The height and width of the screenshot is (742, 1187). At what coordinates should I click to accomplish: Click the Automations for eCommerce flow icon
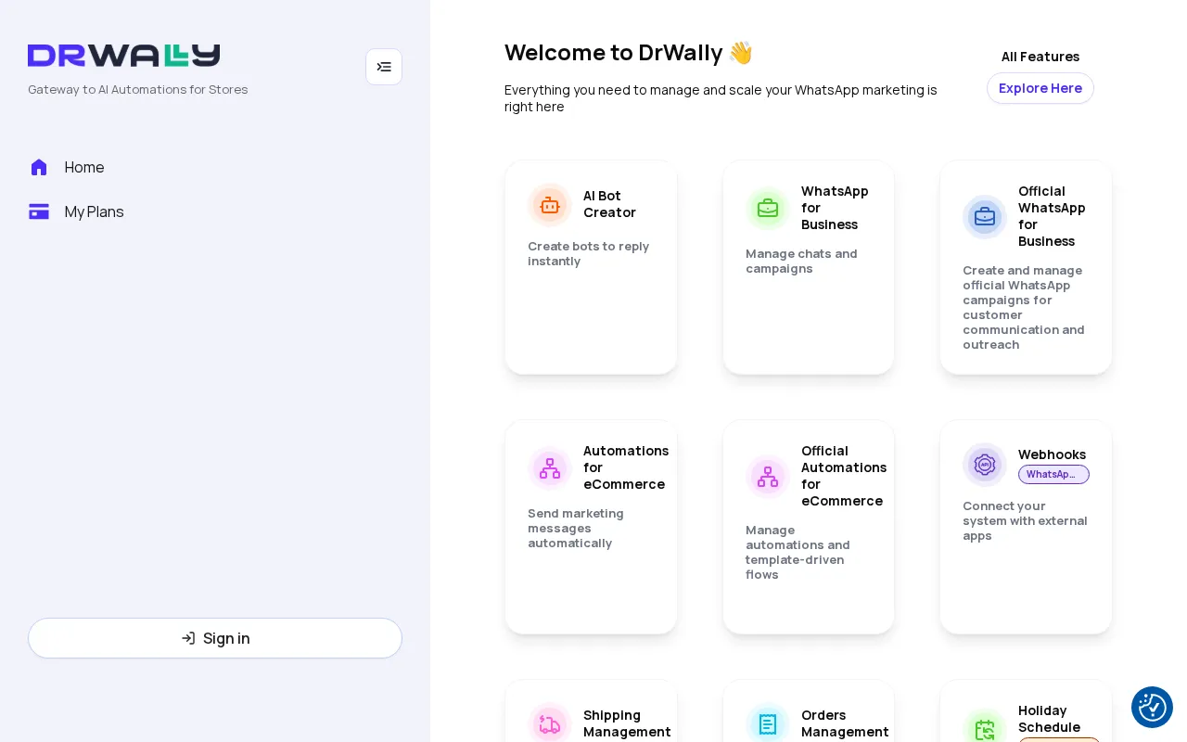(550, 468)
